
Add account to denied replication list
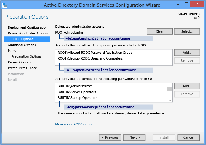(x=187, y=86)
